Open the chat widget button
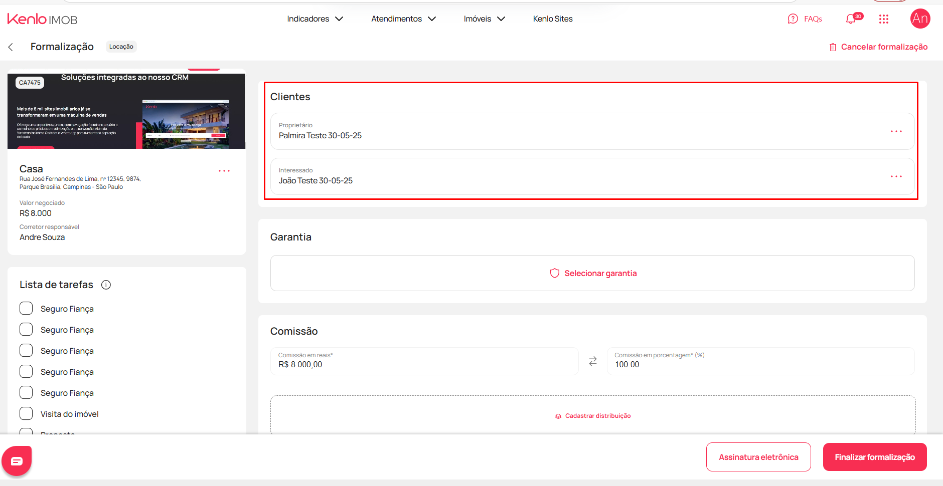Viewport: 943px width, 486px height. click(17, 461)
